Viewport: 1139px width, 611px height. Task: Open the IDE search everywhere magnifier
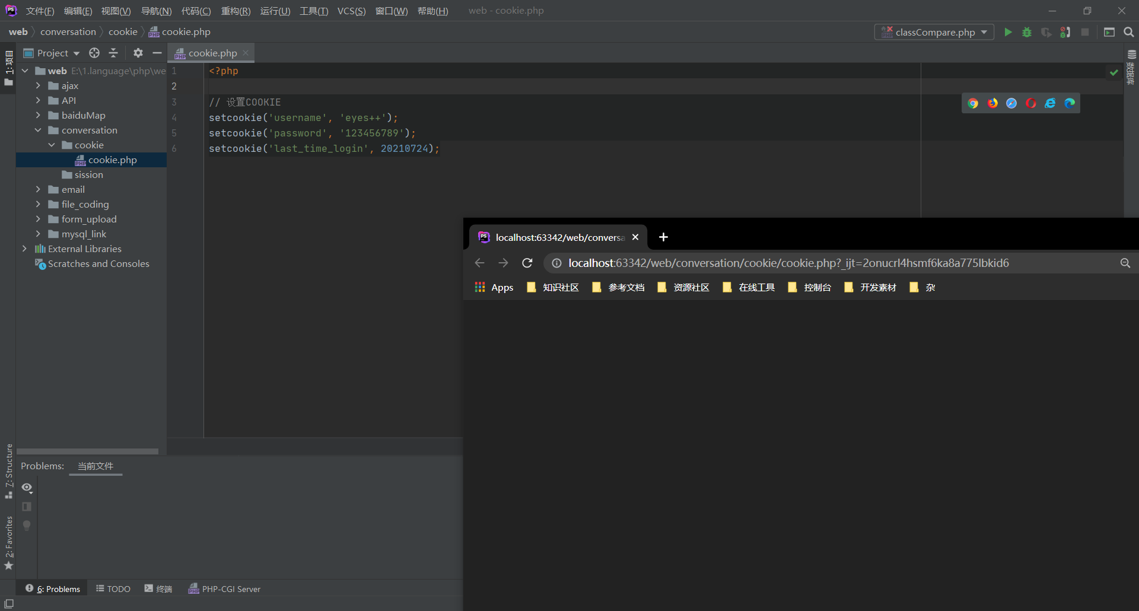(x=1128, y=32)
